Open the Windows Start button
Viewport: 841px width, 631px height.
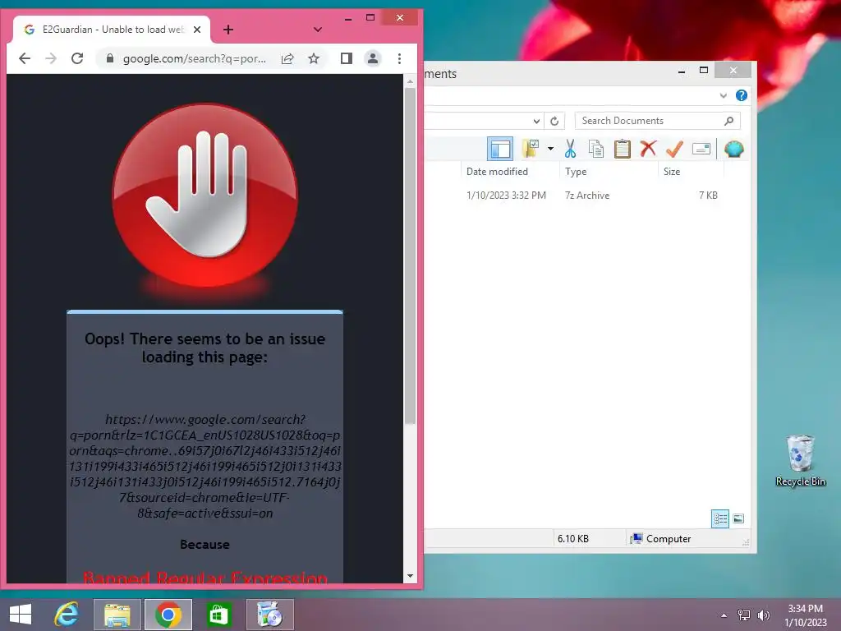21,615
